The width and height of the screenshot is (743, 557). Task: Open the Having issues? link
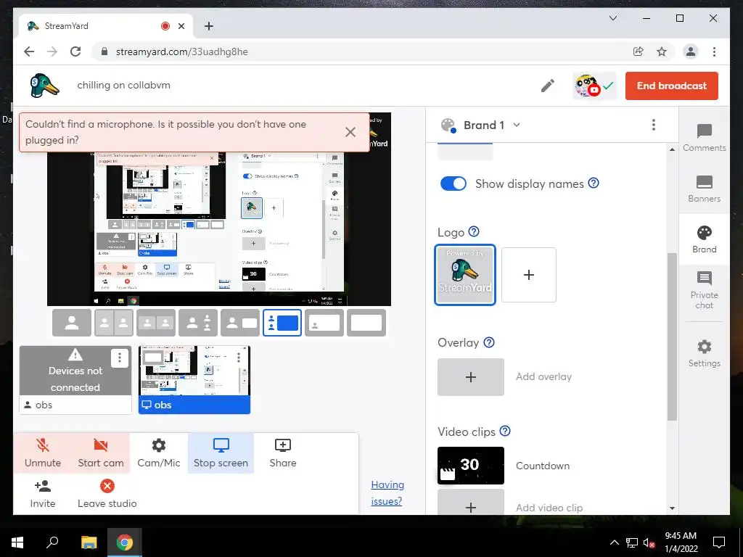(387, 493)
